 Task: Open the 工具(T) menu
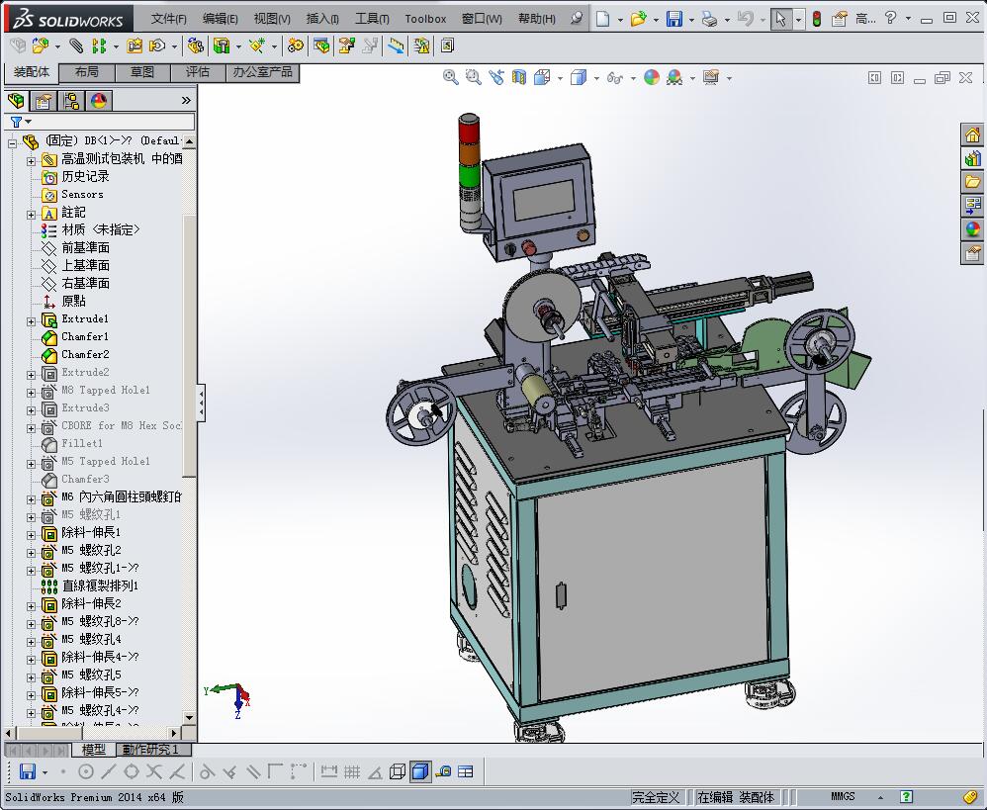pos(372,19)
